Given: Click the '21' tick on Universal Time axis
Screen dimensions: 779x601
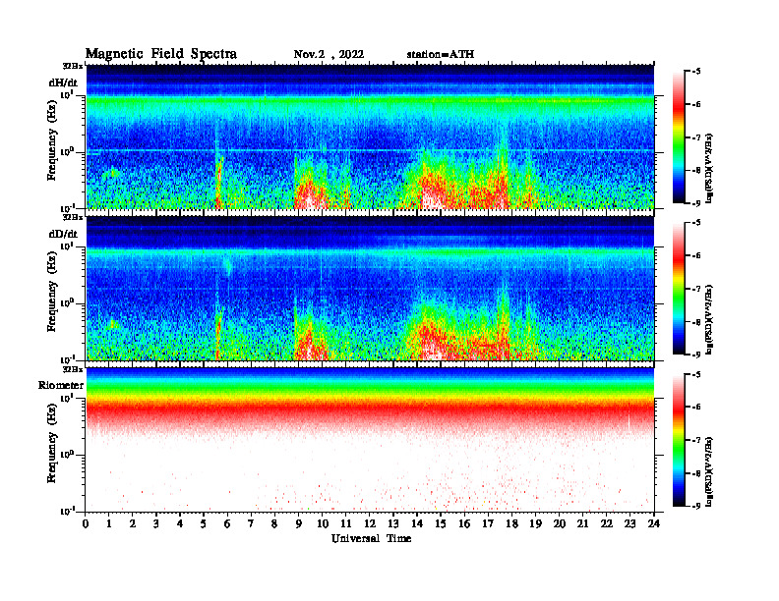Looking at the screenshot, I should (x=582, y=524).
